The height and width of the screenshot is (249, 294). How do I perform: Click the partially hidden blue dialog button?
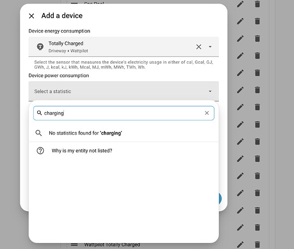(220, 199)
